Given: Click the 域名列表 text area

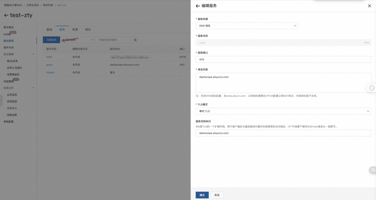Looking at the screenshot, I should point(283,82).
